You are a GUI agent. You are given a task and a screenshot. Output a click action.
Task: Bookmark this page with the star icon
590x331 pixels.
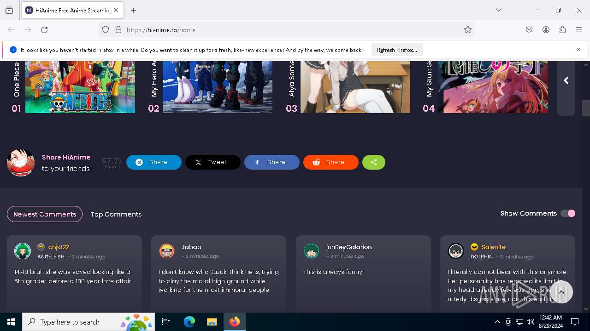[x=468, y=30]
